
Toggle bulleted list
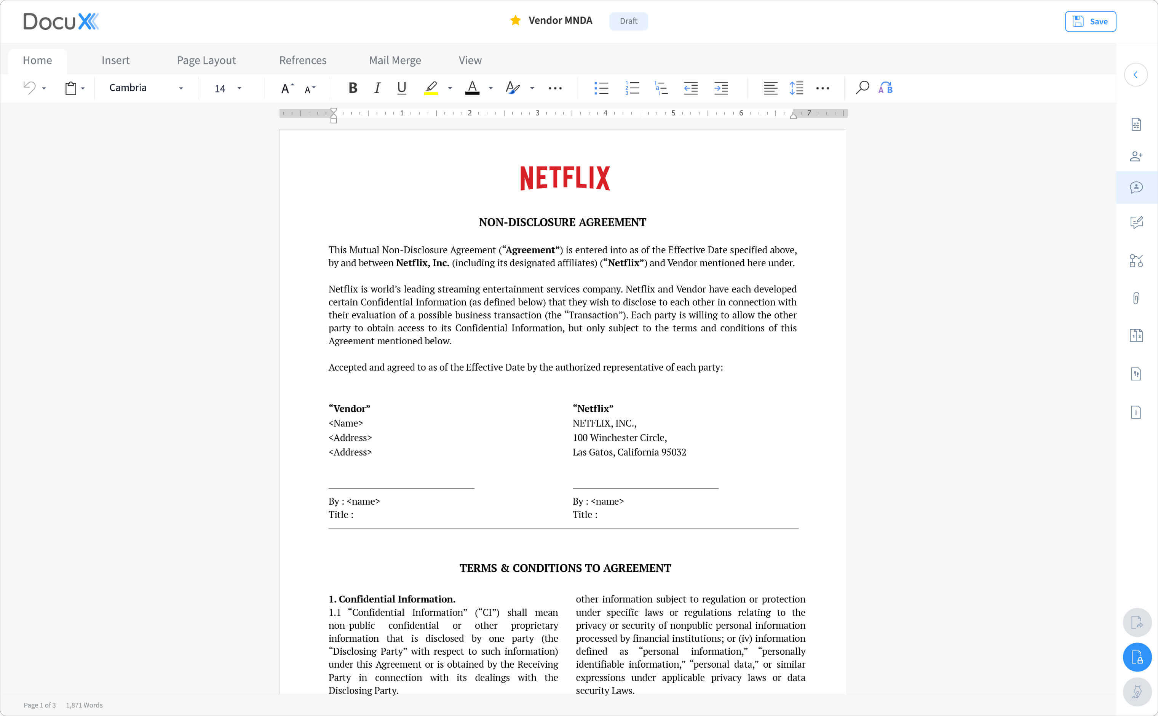(601, 88)
